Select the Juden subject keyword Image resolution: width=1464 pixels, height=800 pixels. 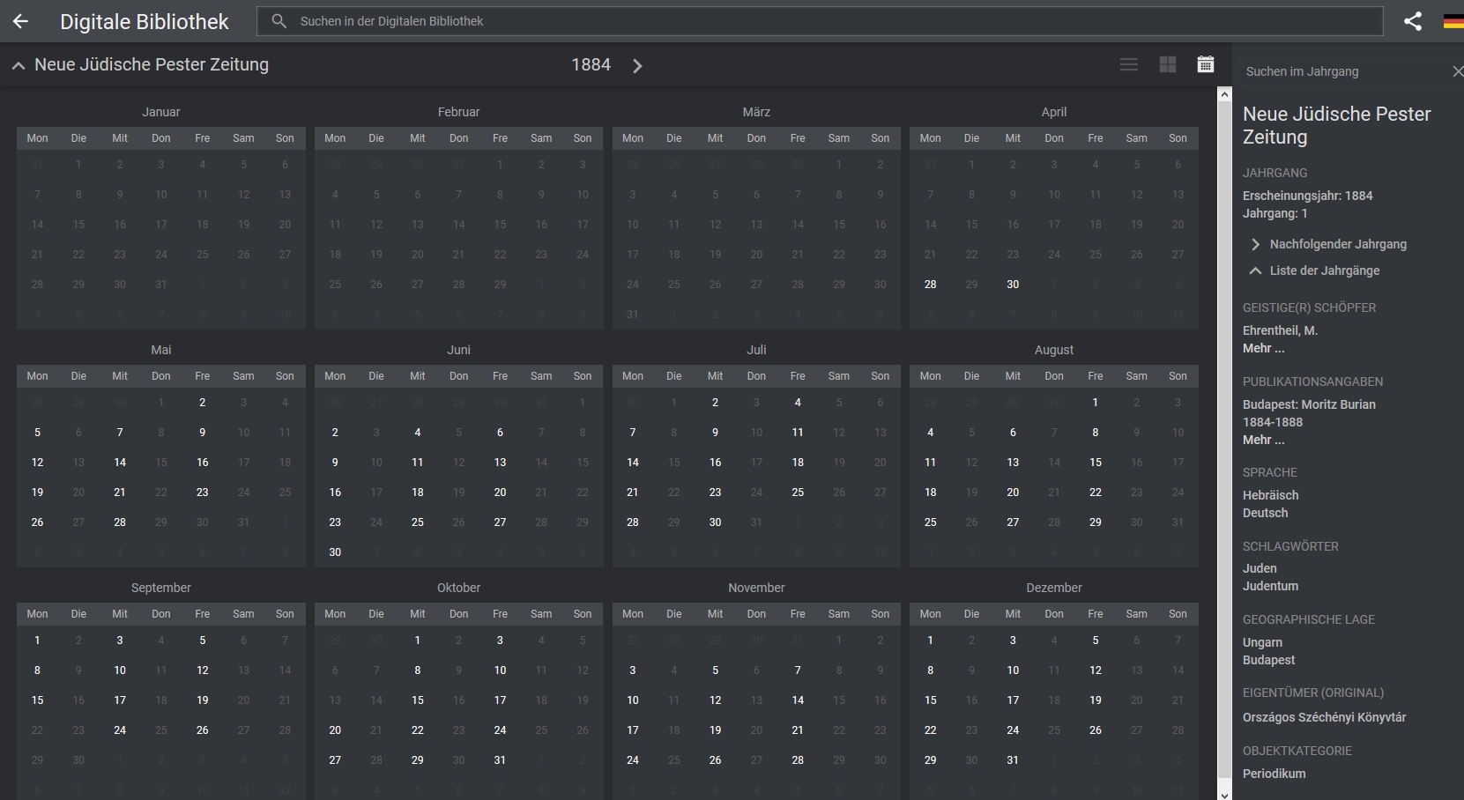1260,568
